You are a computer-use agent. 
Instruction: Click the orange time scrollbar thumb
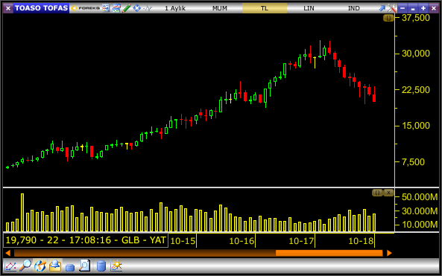329,253
